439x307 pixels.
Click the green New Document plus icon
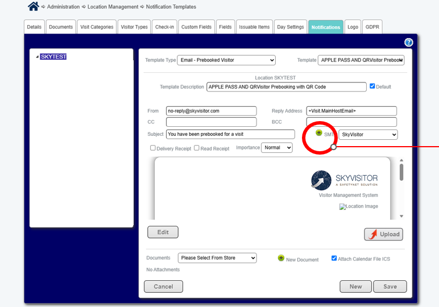281,258
